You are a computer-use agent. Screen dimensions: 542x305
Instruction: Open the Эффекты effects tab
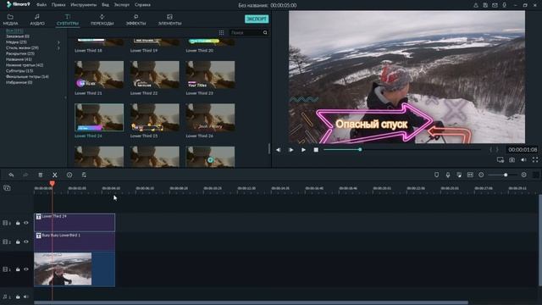[x=135, y=20]
